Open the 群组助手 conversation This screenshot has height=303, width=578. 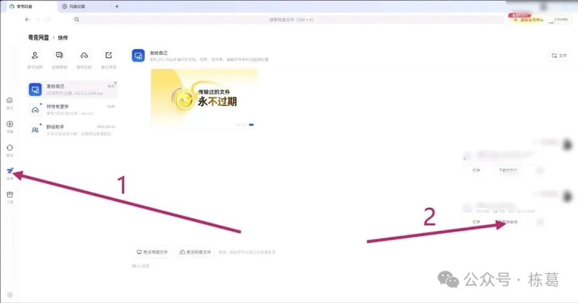click(72, 130)
